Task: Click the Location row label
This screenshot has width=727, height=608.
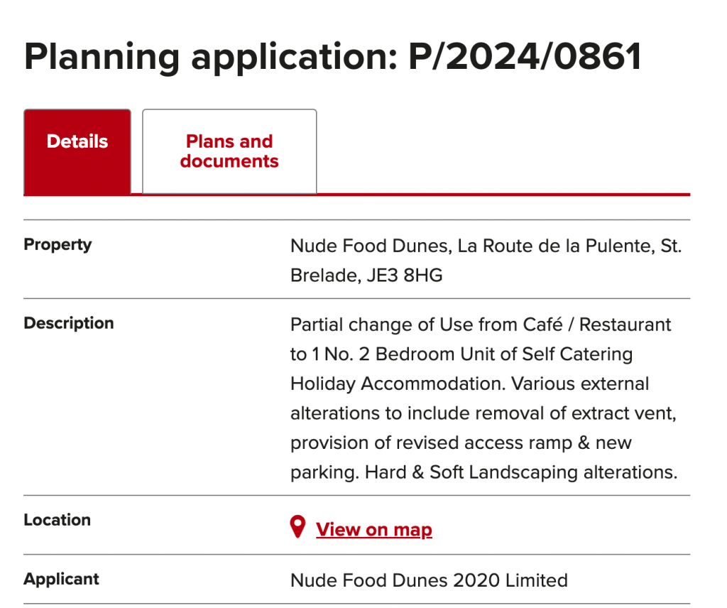Action: (x=57, y=520)
